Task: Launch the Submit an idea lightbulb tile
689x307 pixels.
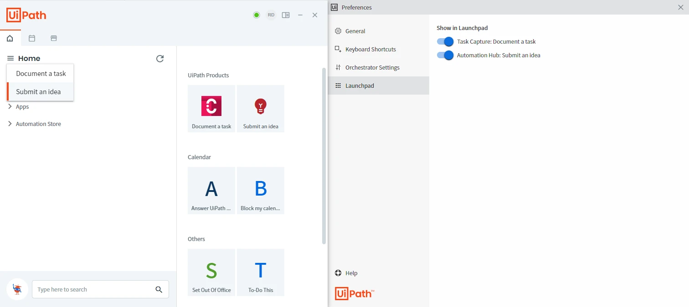Action: (x=261, y=109)
